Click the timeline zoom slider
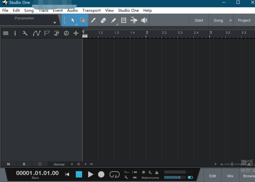This screenshot has height=182, width=255. tap(232, 164)
